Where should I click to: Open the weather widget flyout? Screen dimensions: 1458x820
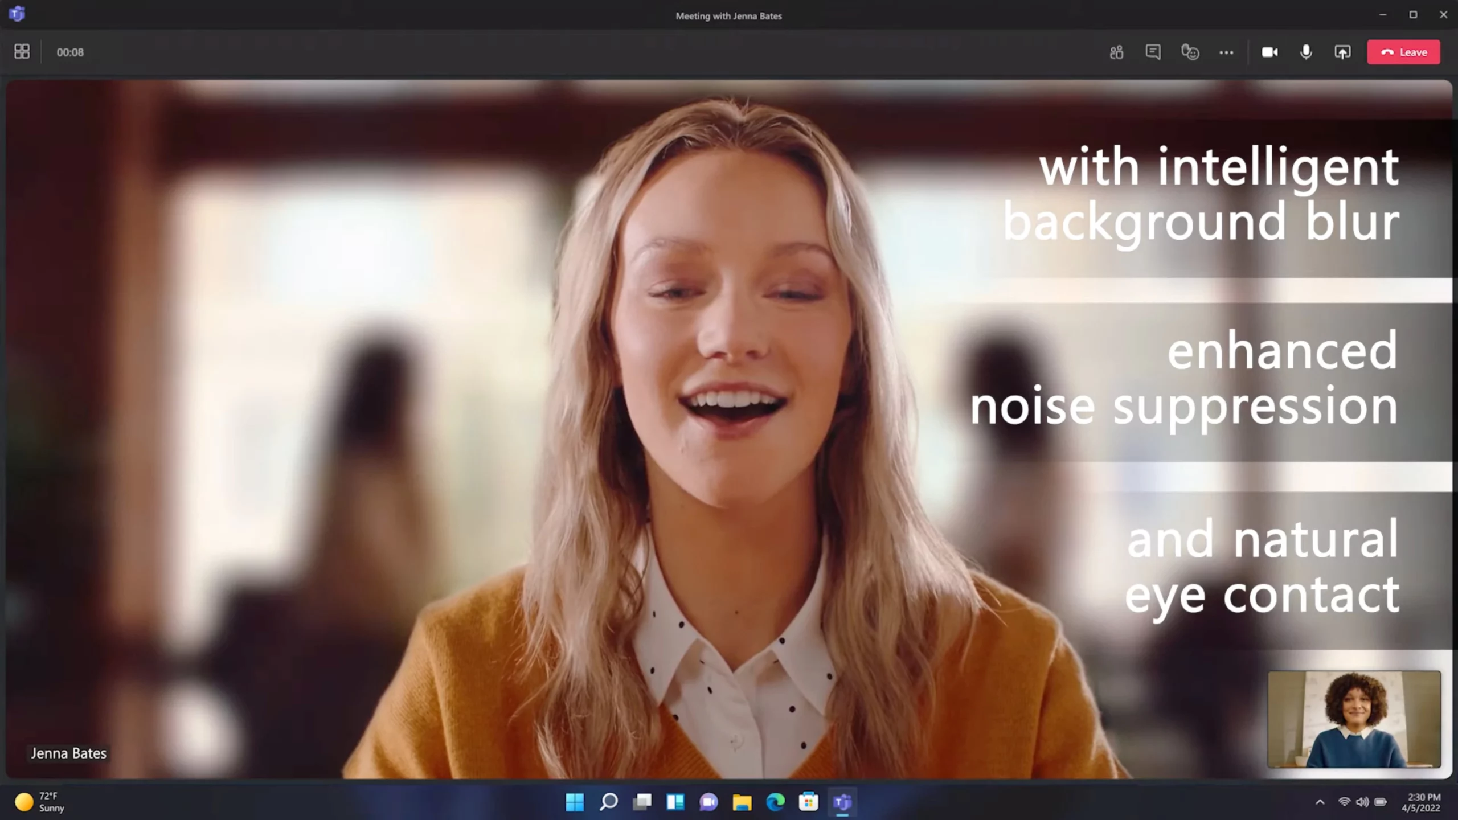[37, 801]
